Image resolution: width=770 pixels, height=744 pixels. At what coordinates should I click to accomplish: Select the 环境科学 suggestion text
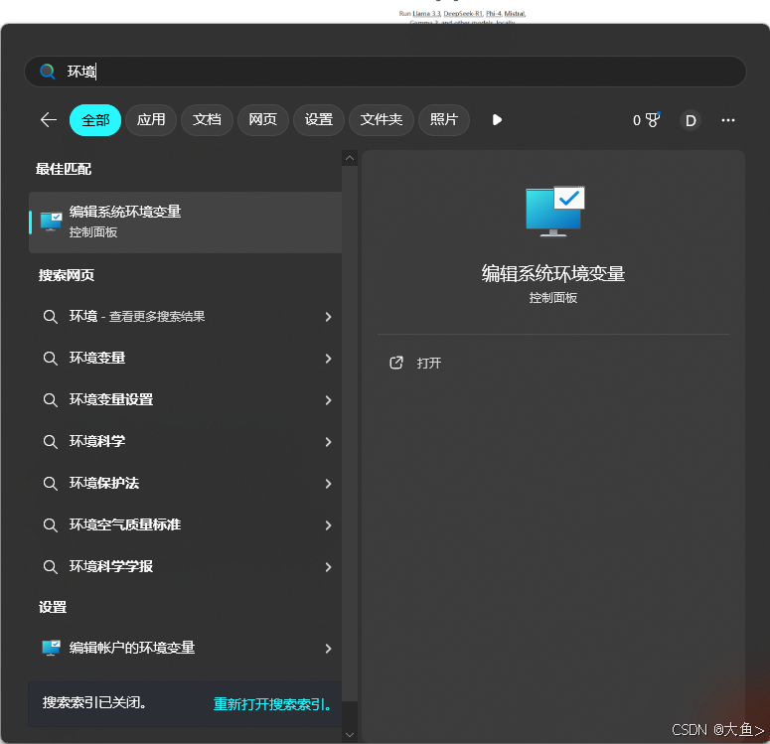pyautogui.click(x=97, y=441)
